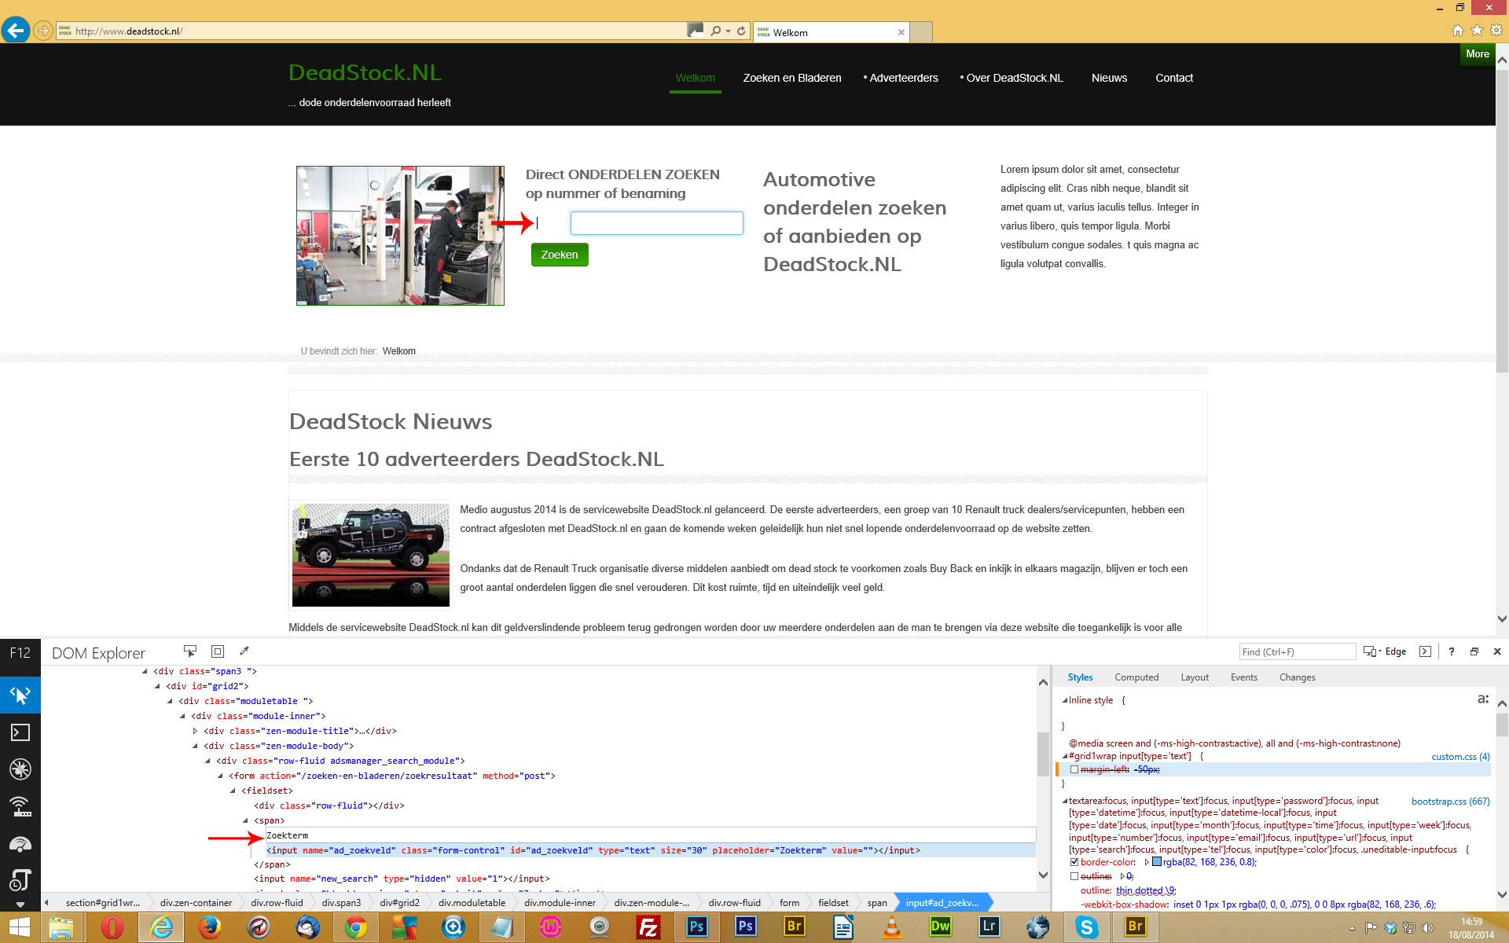Open browser Tools gear icon
1509x943 pixels.
pos(1496,30)
